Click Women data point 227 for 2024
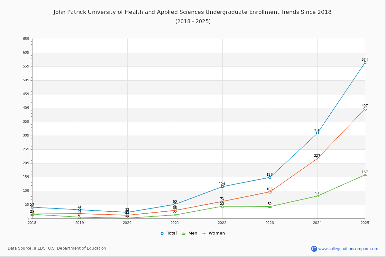This screenshot has width=386, height=257. click(317, 158)
